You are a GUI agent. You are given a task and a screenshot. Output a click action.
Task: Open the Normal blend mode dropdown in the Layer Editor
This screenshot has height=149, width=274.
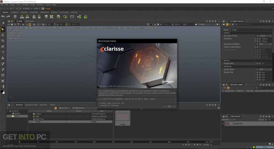click(229, 120)
